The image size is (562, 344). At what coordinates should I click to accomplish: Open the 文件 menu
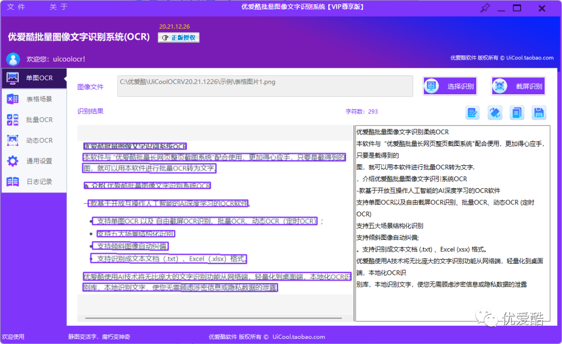[16, 7]
